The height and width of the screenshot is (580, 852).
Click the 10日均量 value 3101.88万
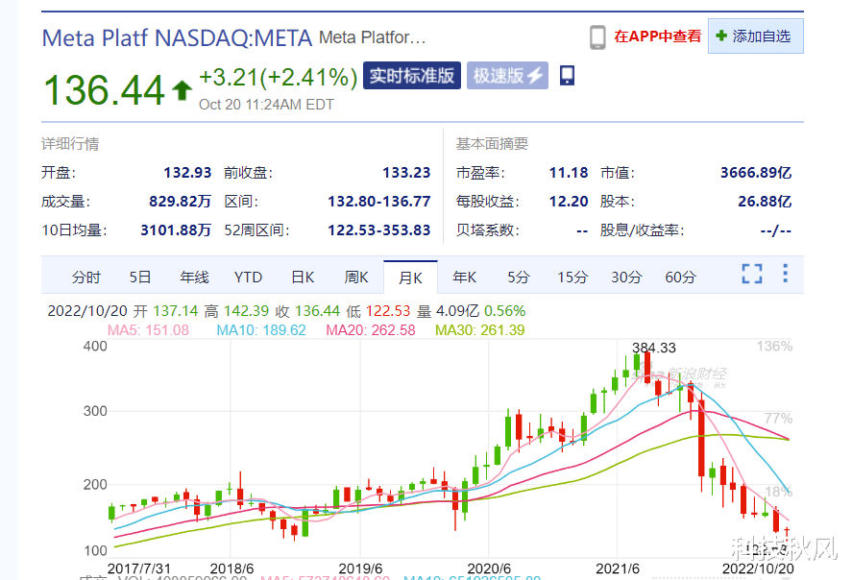click(176, 230)
